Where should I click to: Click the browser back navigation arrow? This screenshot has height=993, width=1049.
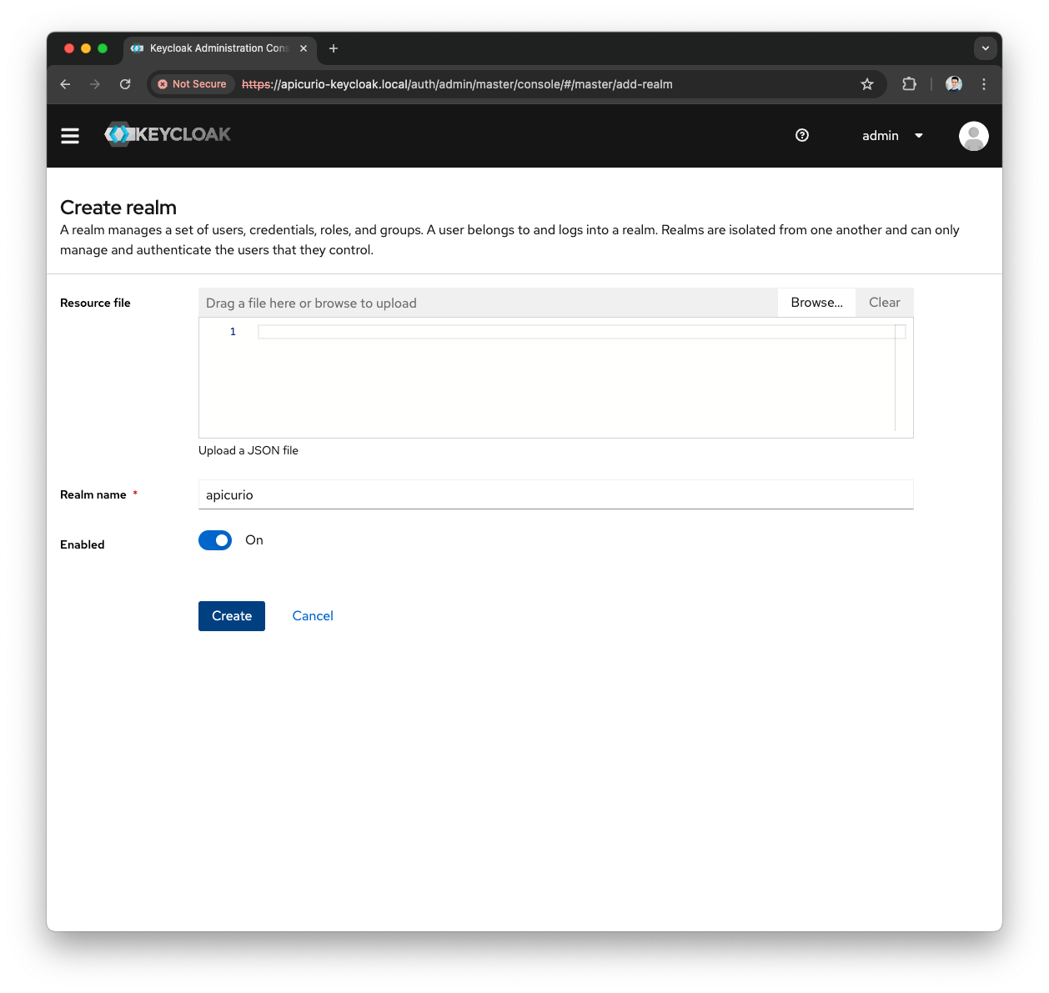point(65,84)
